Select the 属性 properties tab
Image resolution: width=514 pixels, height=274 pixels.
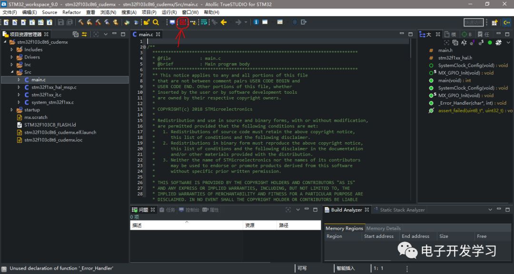(x=210, y=210)
